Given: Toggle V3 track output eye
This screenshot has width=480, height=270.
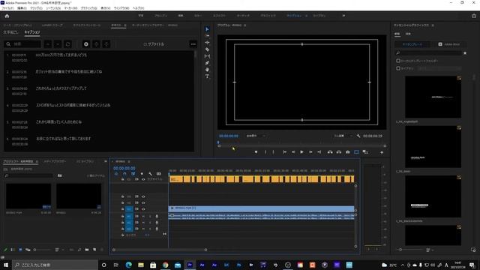Looking at the screenshot, I should pyautogui.click(x=143, y=196).
